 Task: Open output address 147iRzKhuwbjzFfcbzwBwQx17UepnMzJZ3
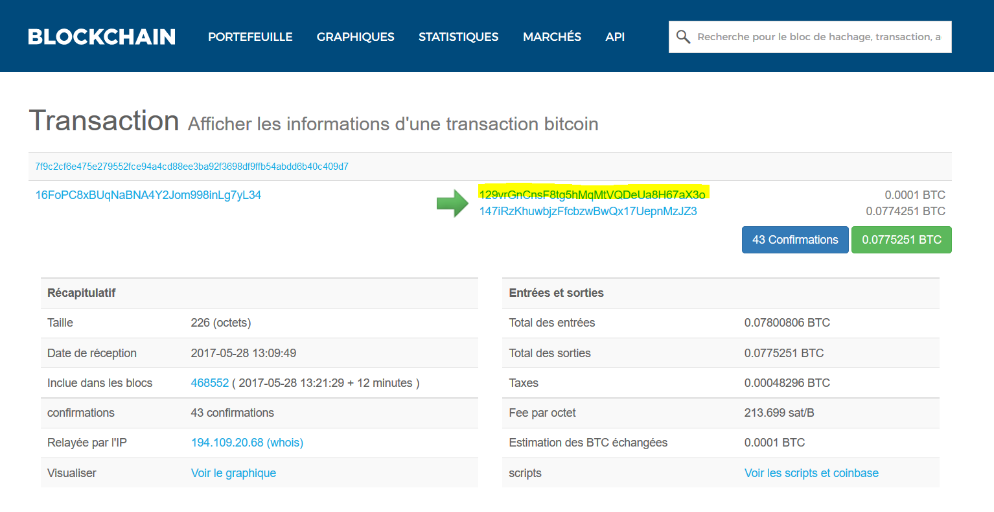click(588, 211)
